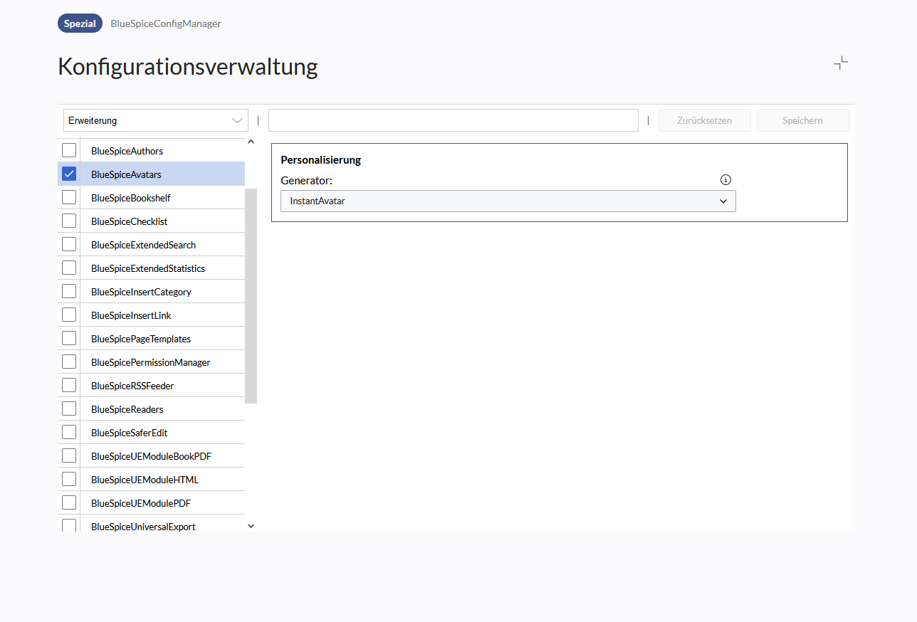The image size is (917, 622).
Task: Choose BlueSpiceUEModulePDF in the list
Action: 140,503
